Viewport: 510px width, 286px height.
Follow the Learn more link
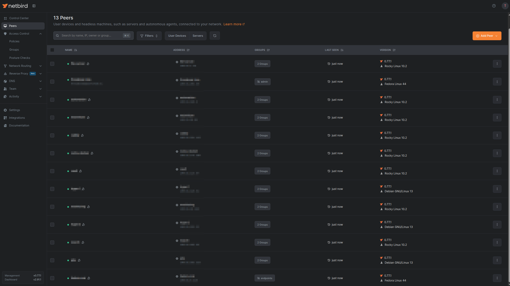coord(232,24)
